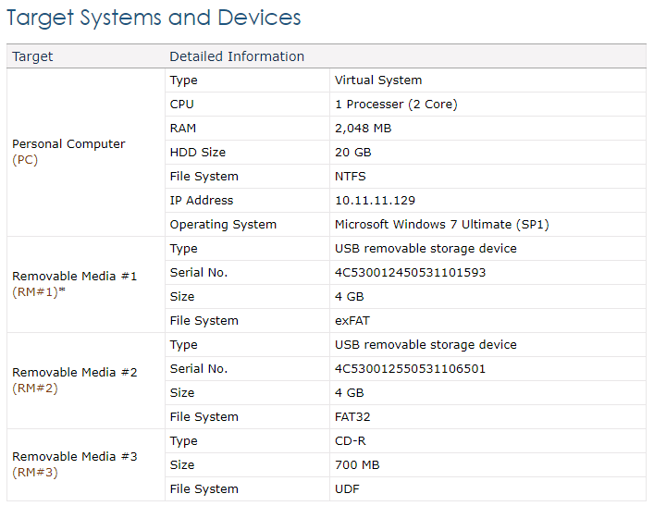Click the IP address 10.11.11.129
Image resolution: width=654 pixels, height=506 pixels.
(x=375, y=200)
